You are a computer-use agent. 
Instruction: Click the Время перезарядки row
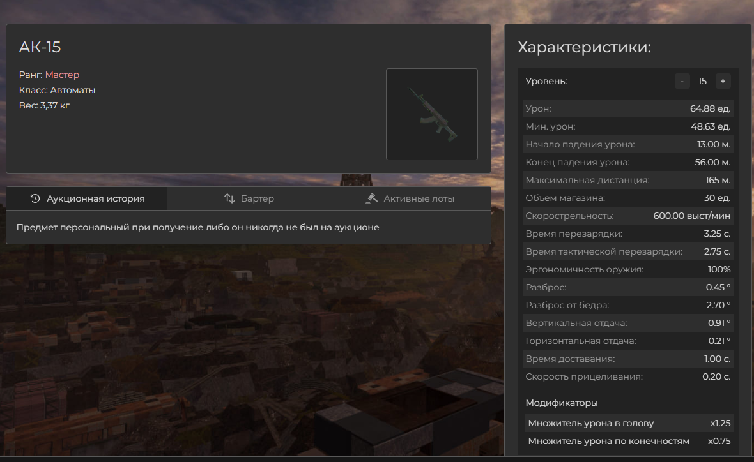[x=627, y=234]
